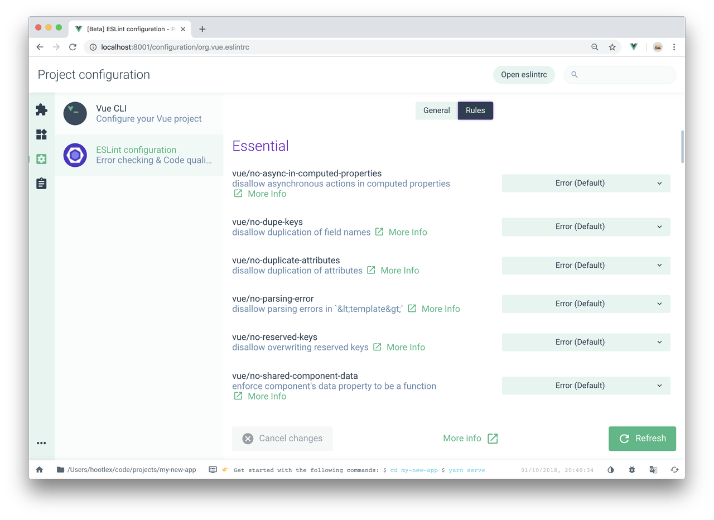The height and width of the screenshot is (520, 714).
Task: Click the folder icon in status bar
Action: coord(60,470)
